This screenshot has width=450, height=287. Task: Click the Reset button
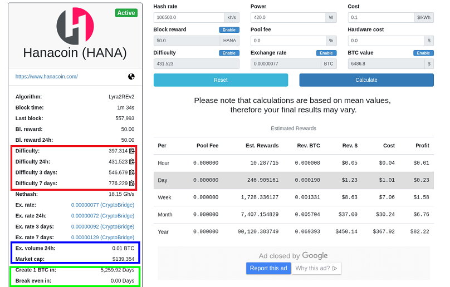click(x=221, y=80)
